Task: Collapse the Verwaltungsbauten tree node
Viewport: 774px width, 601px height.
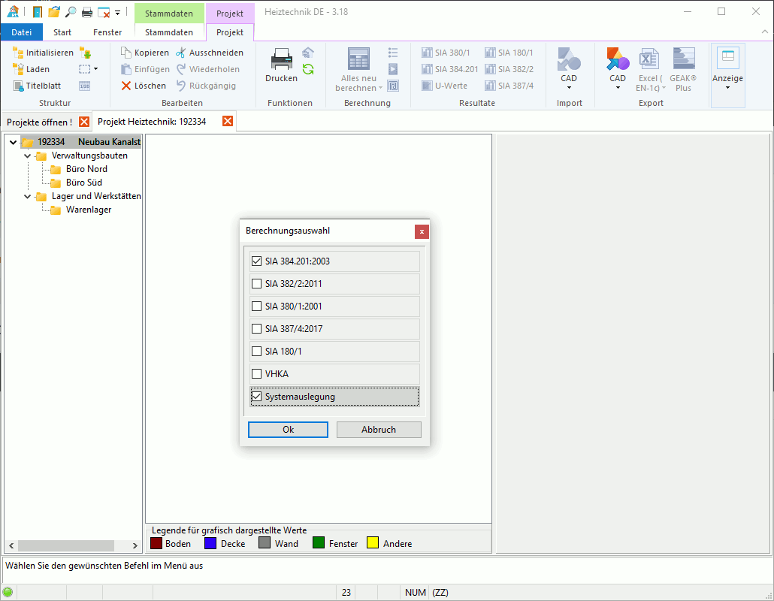Action: tap(28, 156)
